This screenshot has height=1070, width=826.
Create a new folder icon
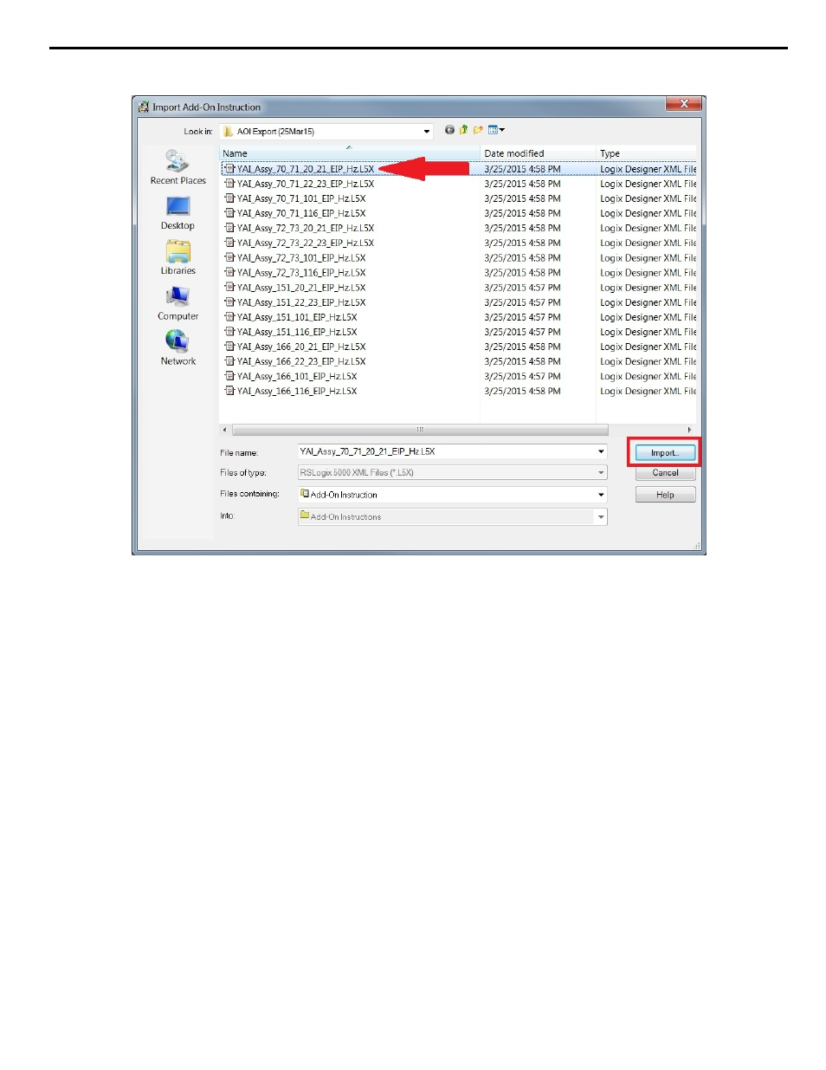point(477,130)
